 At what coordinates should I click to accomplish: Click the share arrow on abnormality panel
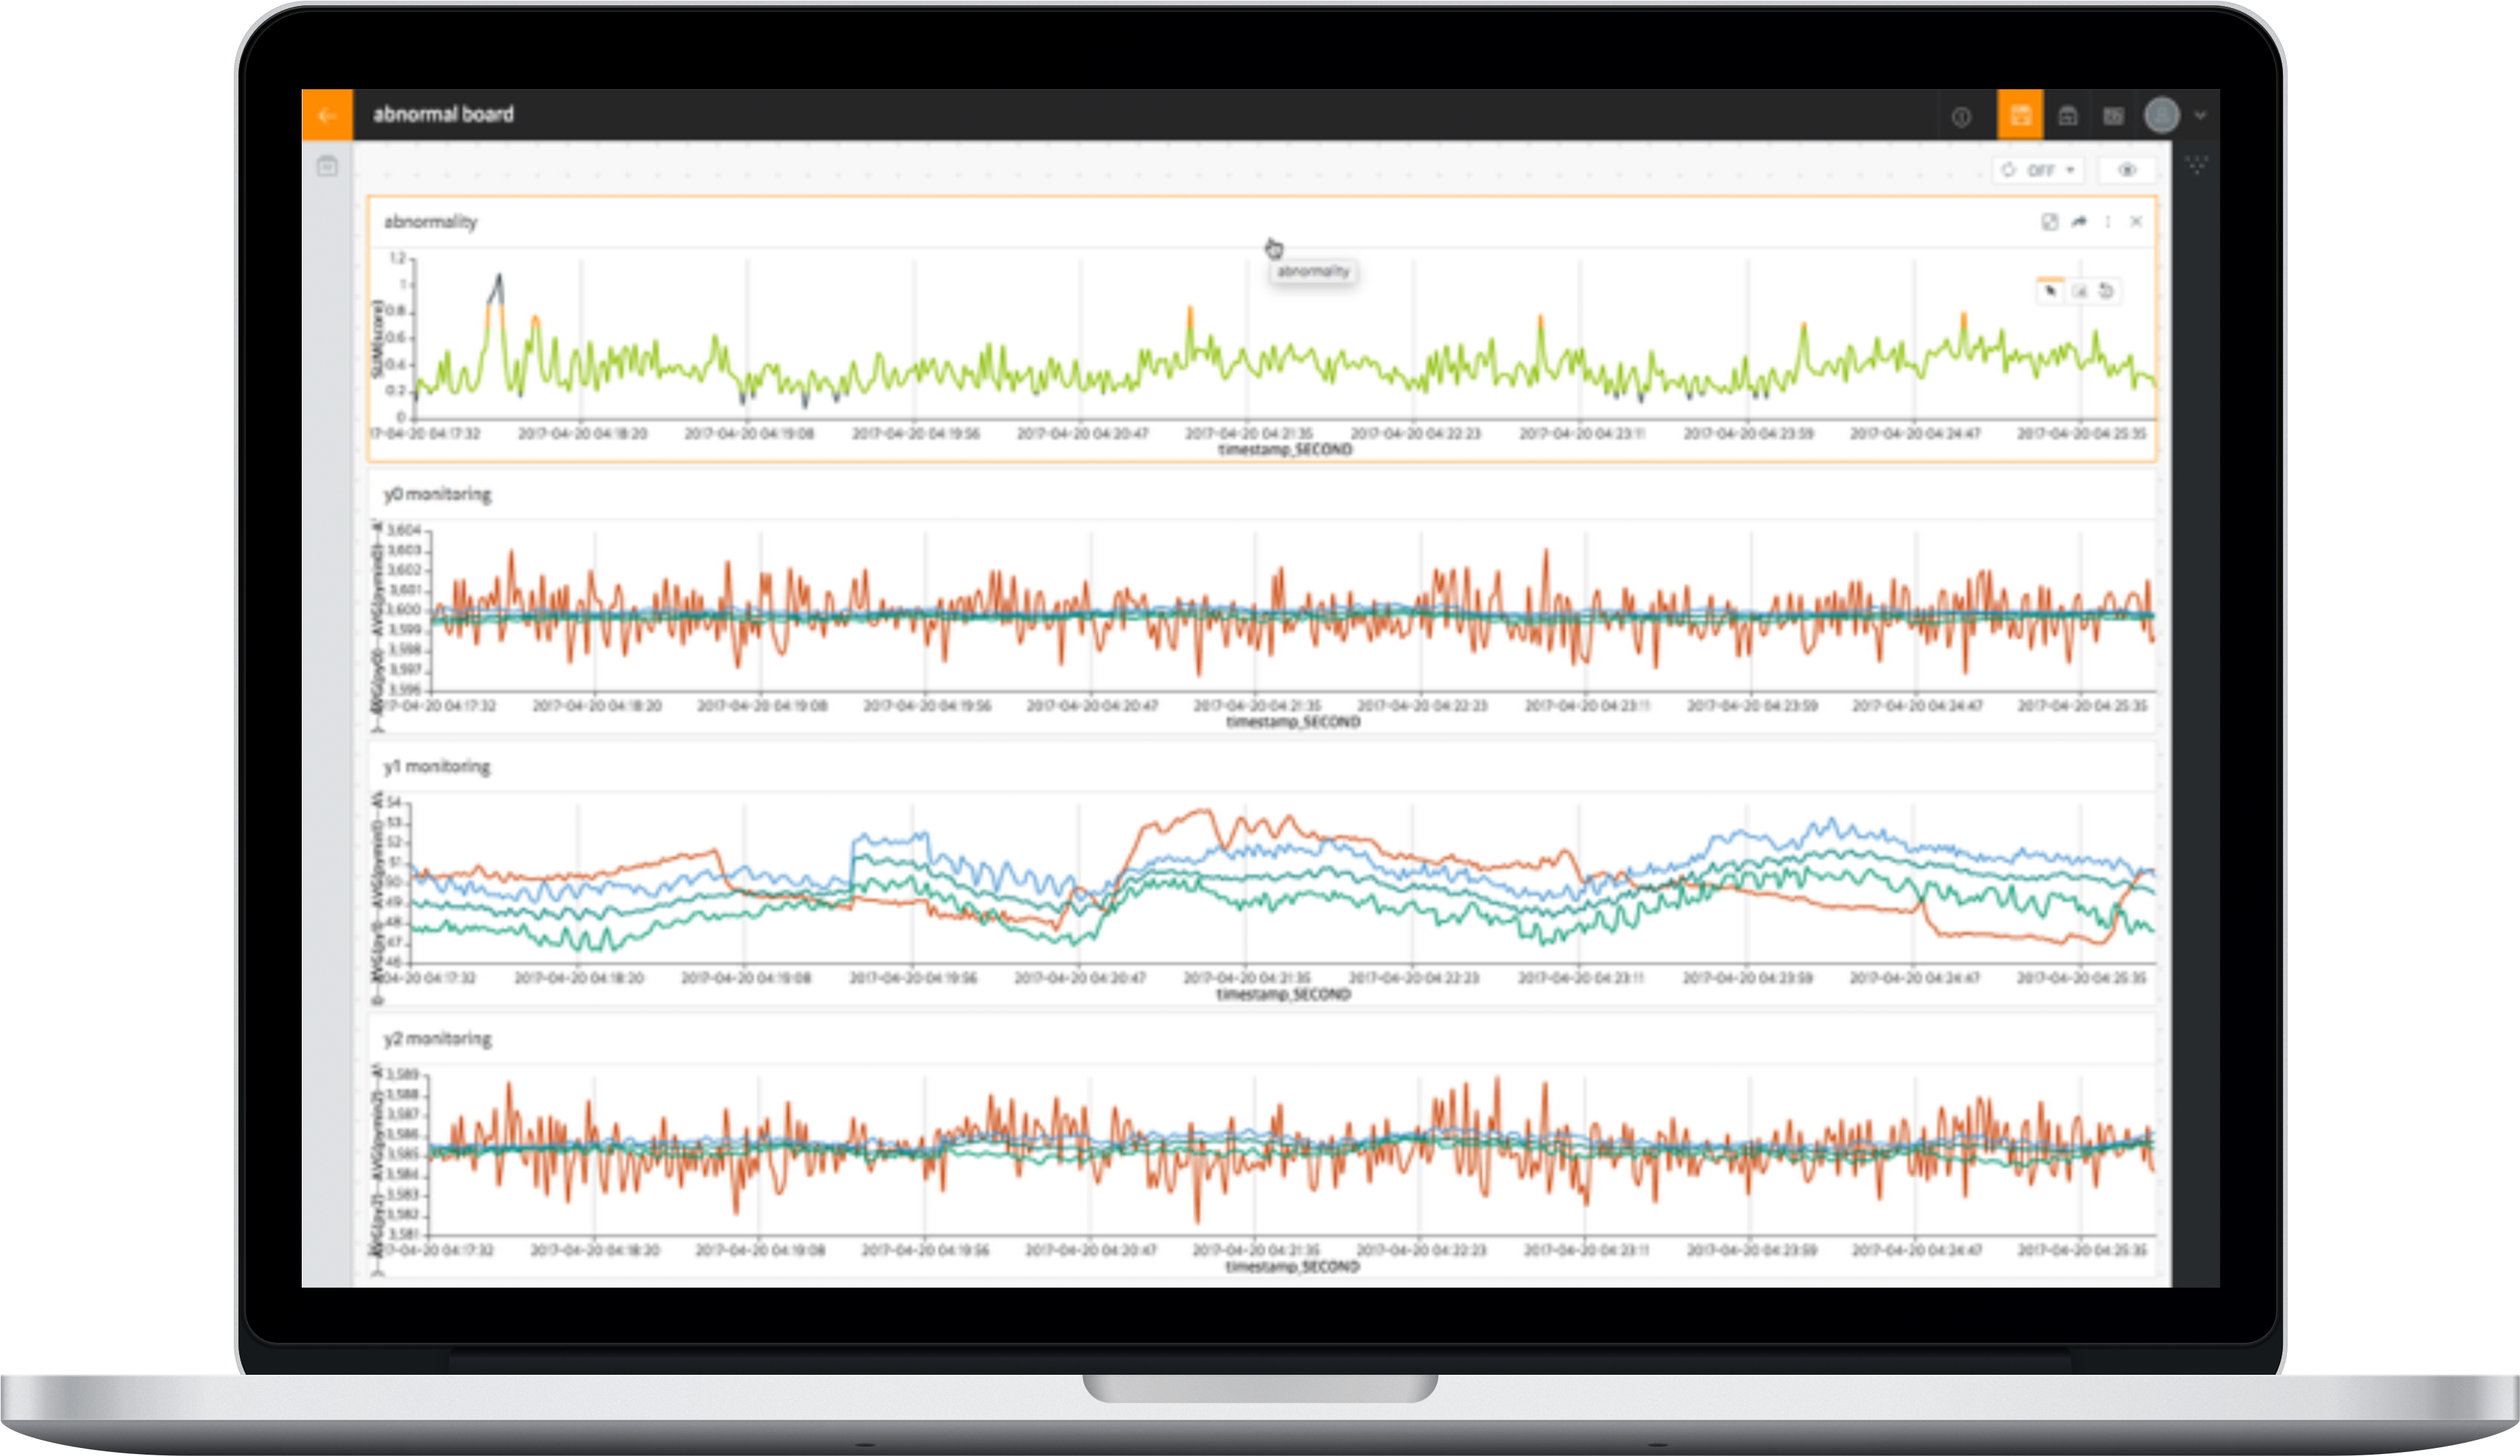pos(2079,222)
